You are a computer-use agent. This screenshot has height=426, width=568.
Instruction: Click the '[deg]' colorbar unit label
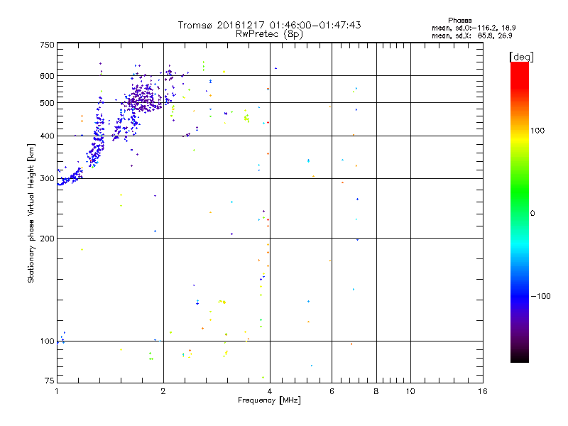tap(521, 57)
